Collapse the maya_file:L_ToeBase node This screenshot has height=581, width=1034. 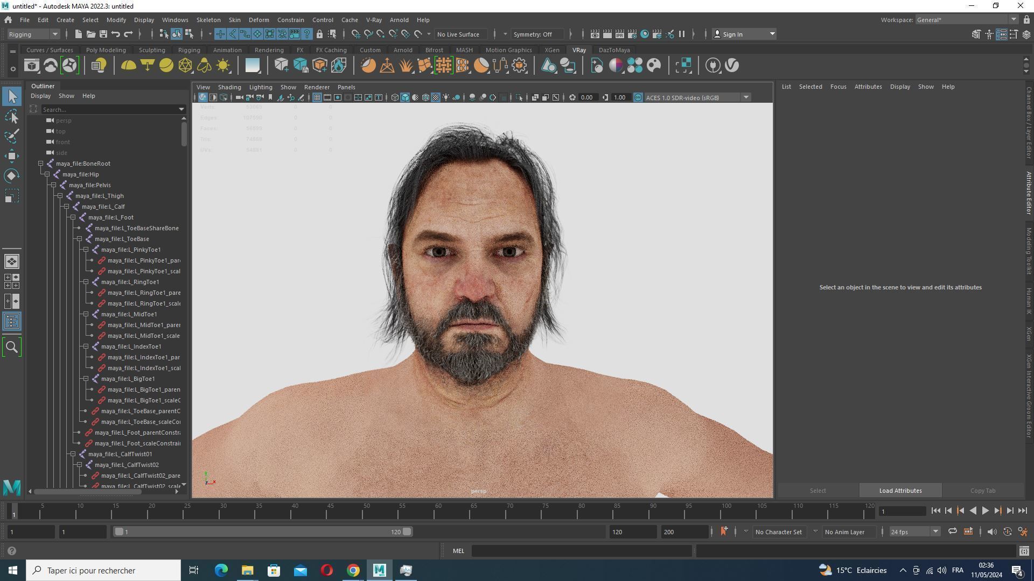[x=79, y=239]
